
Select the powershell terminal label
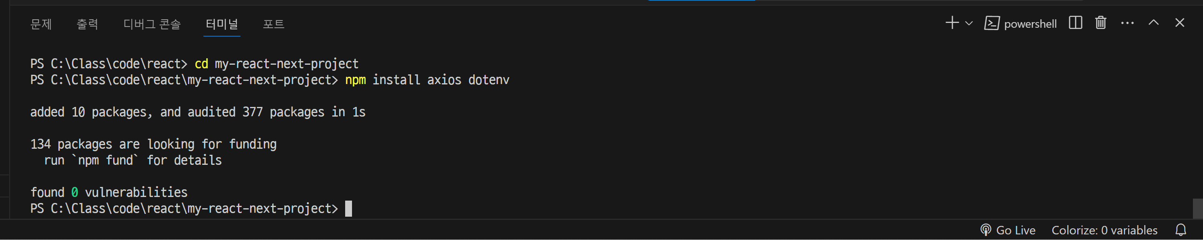click(1030, 24)
